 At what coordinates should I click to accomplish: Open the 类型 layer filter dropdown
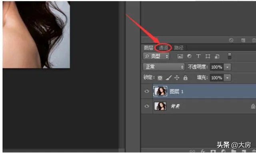point(156,56)
